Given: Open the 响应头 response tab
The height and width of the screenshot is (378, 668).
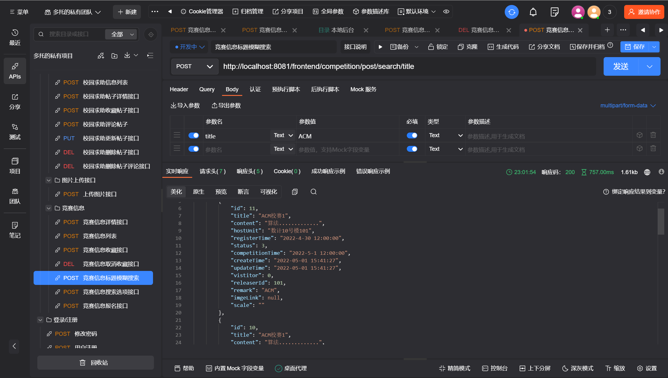Looking at the screenshot, I should point(249,171).
